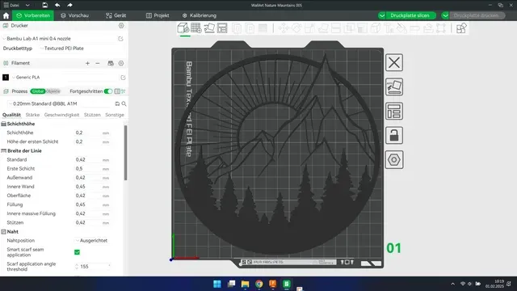Switch to the Kalibrierung tab
This screenshot has height=291, width=517.
coord(200,15)
